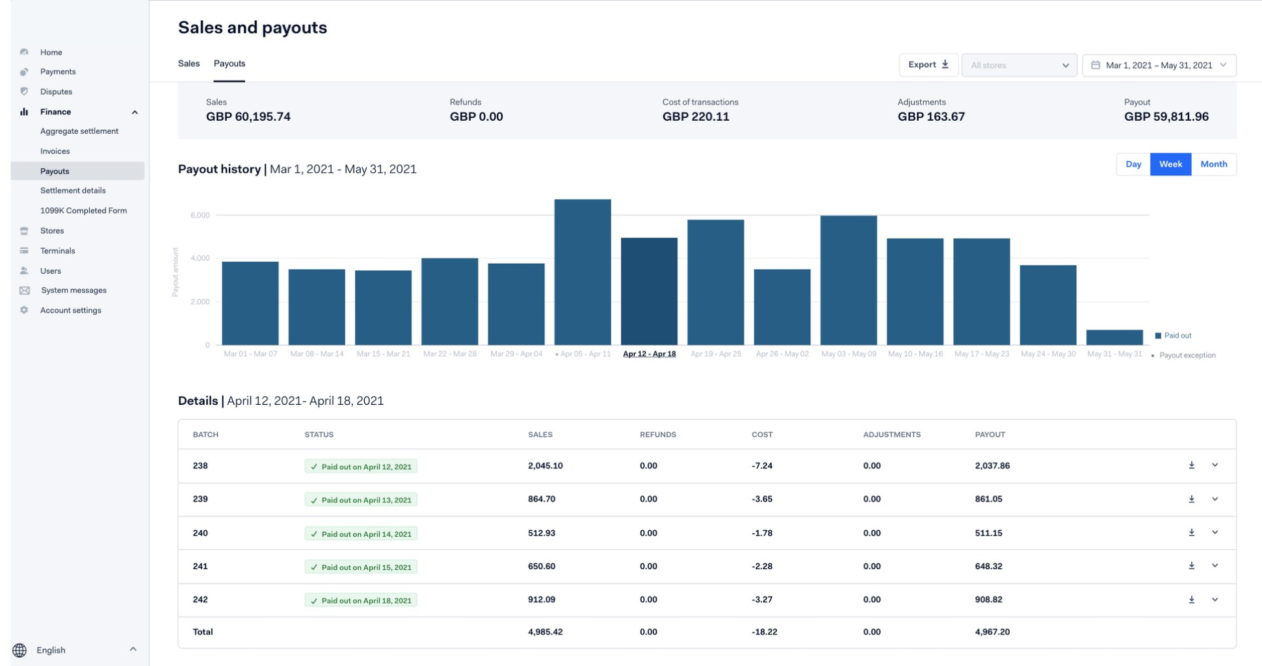
Task: Switch to the Sales tab
Action: (189, 64)
